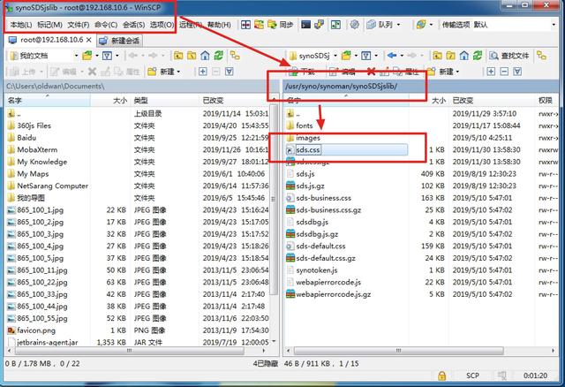Toggle local directory tree icon
This screenshot has height=387, width=565.
click(235, 56)
